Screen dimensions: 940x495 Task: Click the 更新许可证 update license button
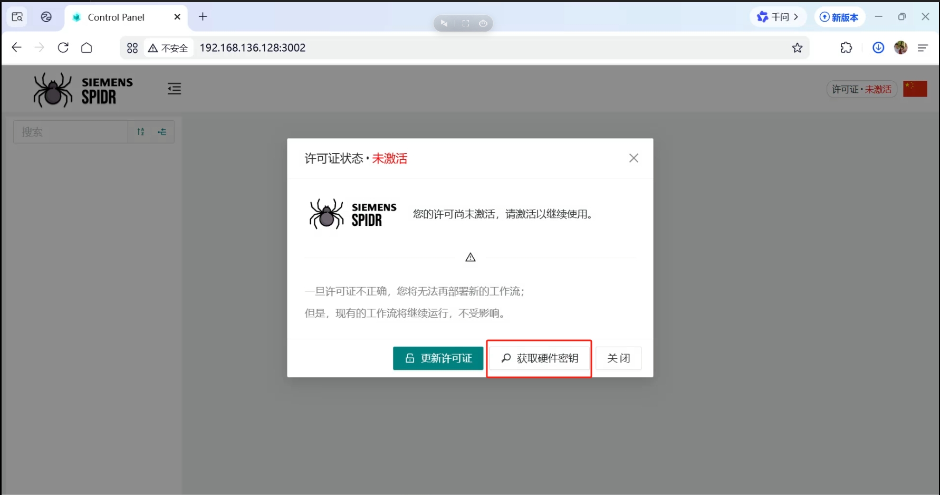click(x=438, y=358)
